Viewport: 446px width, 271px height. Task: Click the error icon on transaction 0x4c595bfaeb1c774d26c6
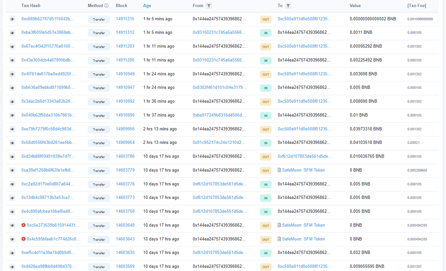(x=23, y=239)
